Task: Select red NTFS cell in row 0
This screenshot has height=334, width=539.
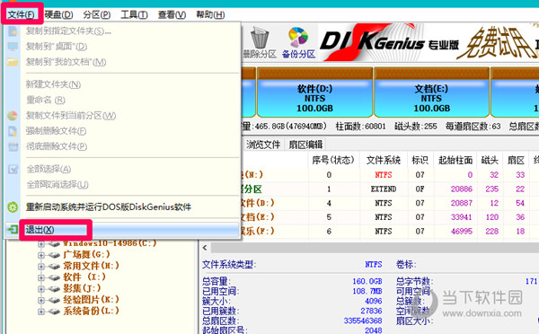Action: pos(384,175)
